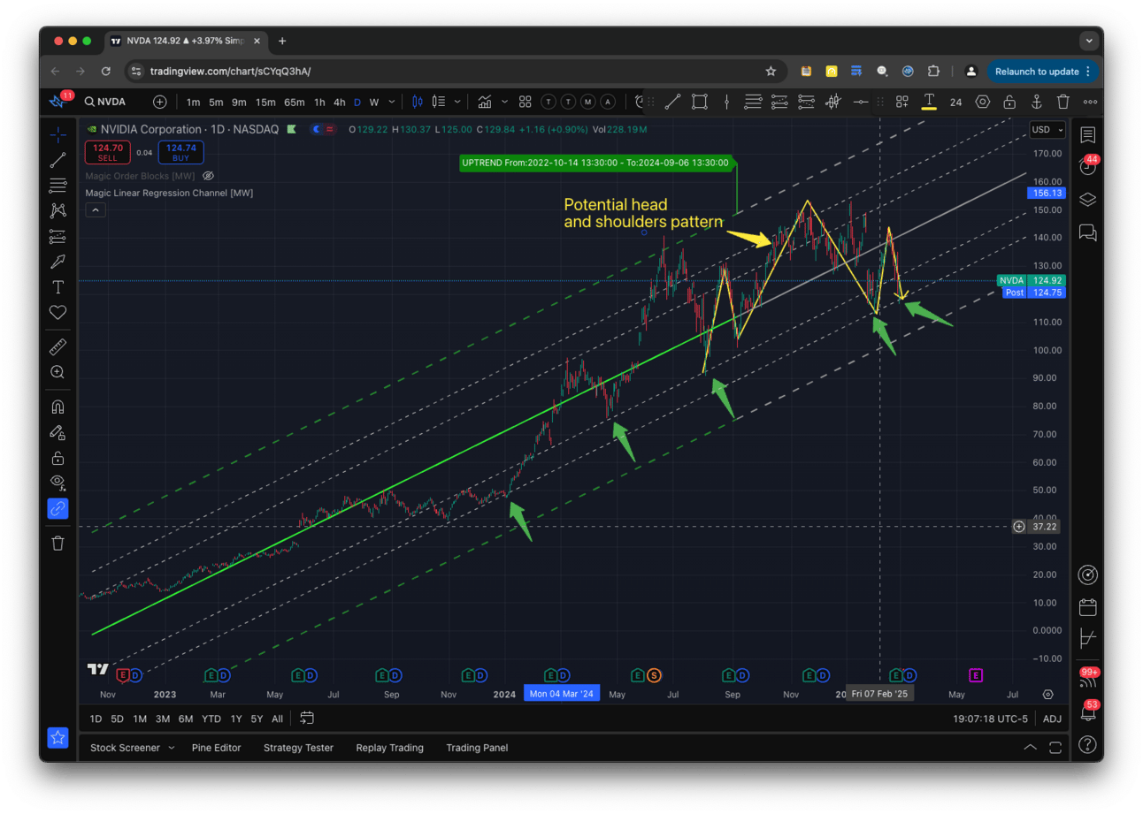This screenshot has width=1143, height=814.
Task: Open the indicators menu
Action: click(485, 102)
